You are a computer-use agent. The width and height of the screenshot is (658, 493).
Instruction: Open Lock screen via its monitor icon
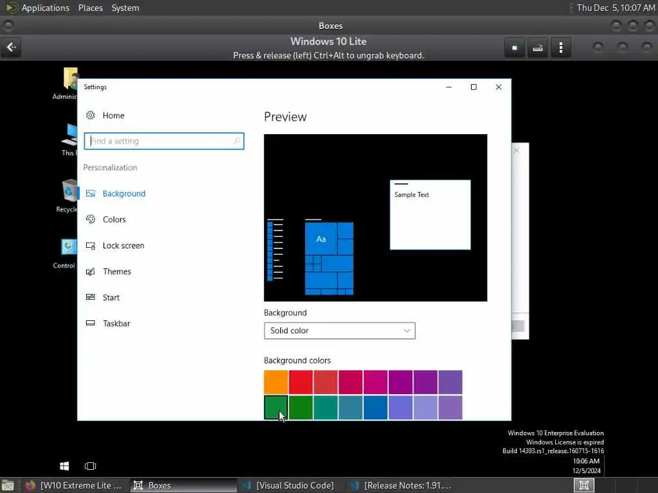(90, 246)
